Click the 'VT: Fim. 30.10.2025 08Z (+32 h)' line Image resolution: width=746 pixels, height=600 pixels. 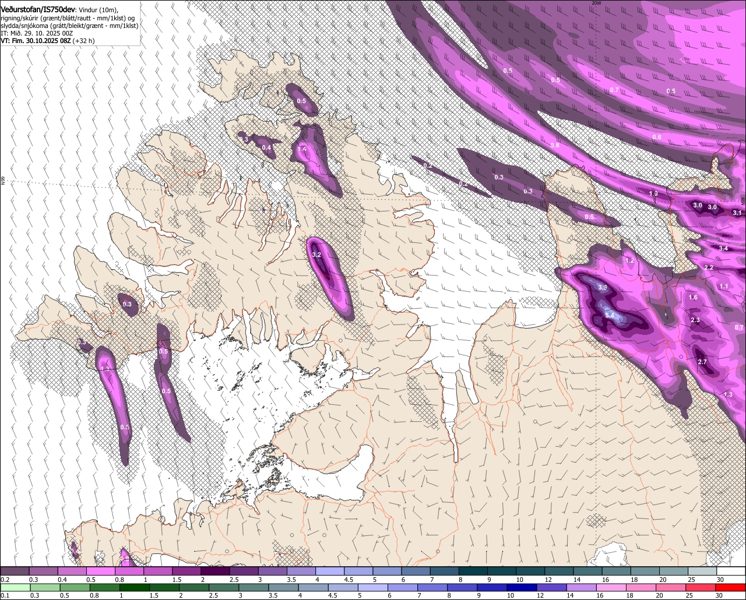pos(47,41)
